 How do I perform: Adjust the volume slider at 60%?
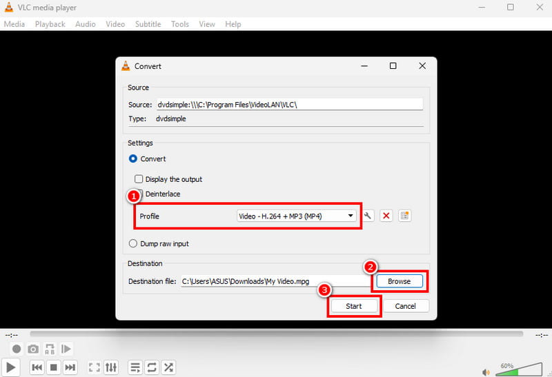(519, 369)
